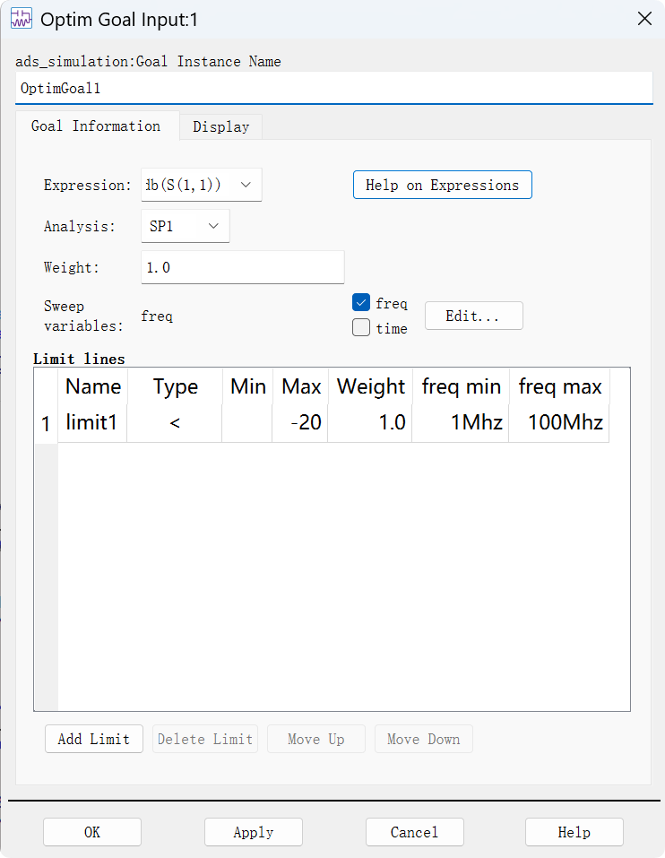Select the freq min 1Mhz cell

tap(461, 423)
